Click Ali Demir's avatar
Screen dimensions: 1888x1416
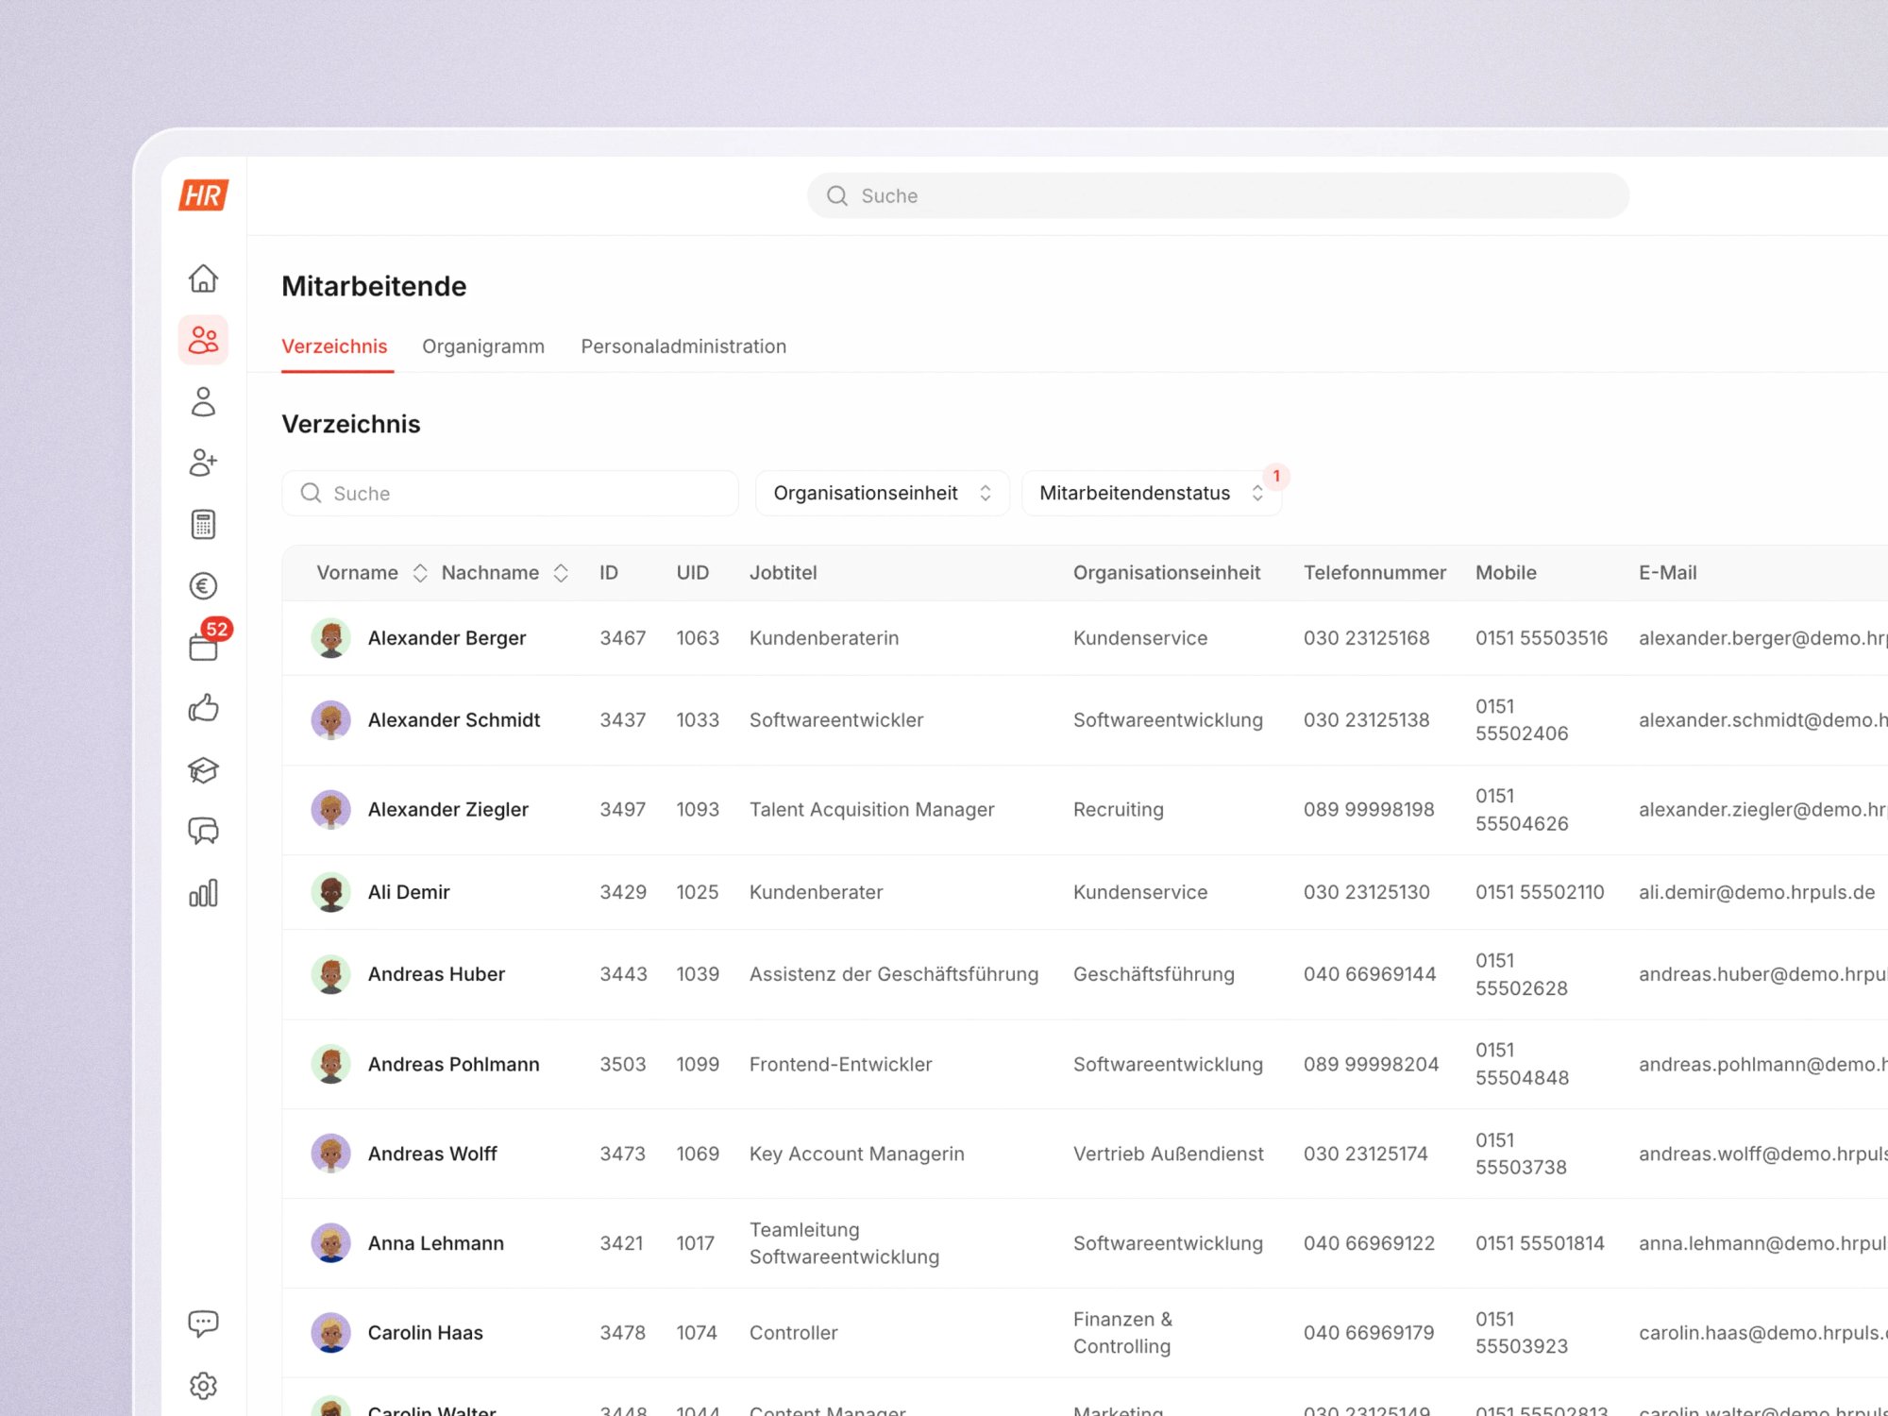[330, 892]
